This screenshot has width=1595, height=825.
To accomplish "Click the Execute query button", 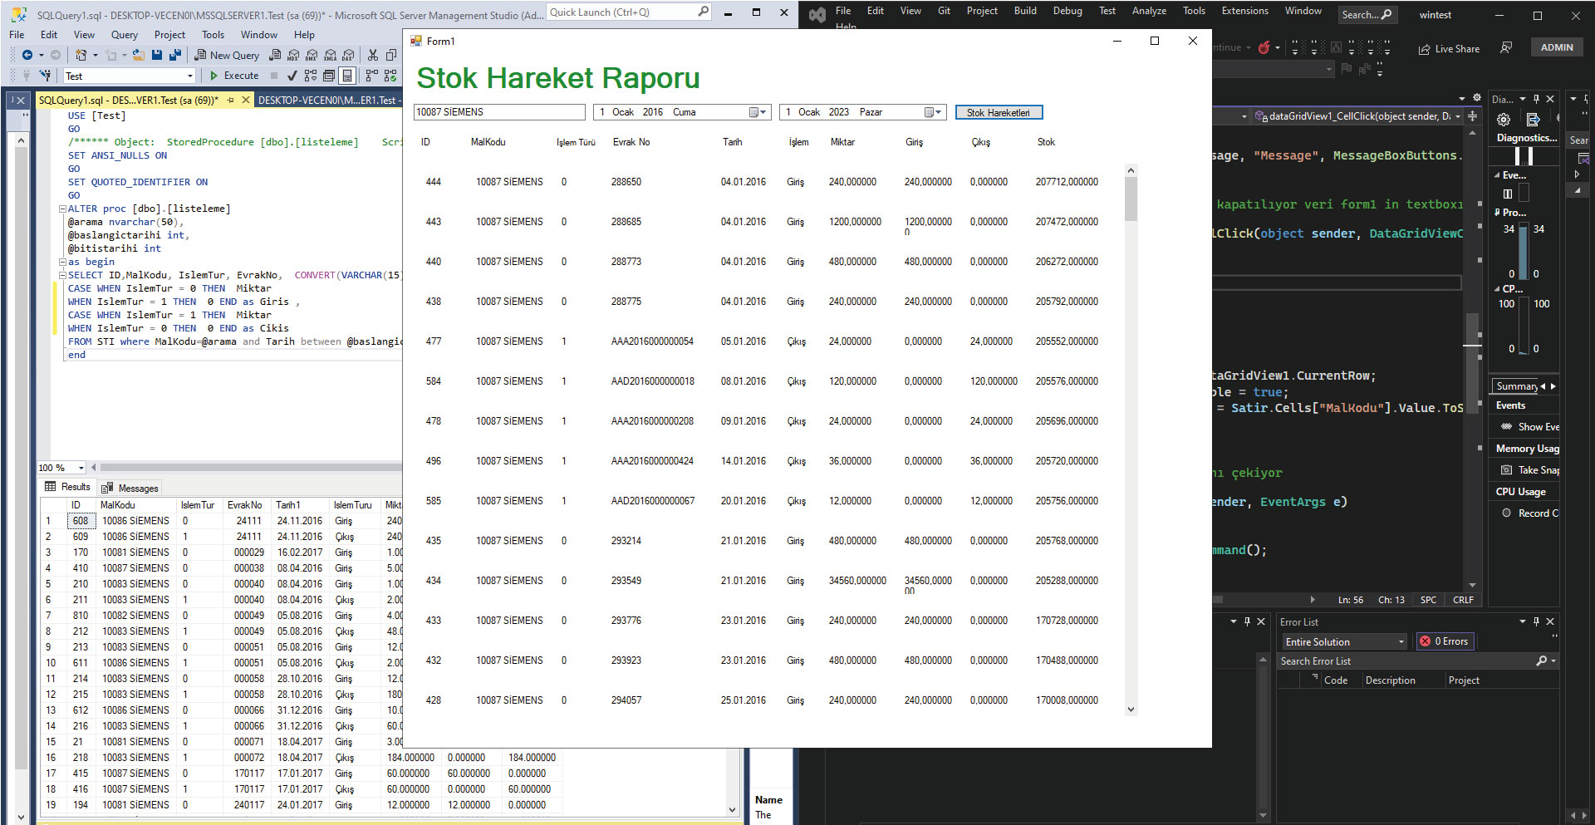I will pyautogui.click(x=233, y=76).
